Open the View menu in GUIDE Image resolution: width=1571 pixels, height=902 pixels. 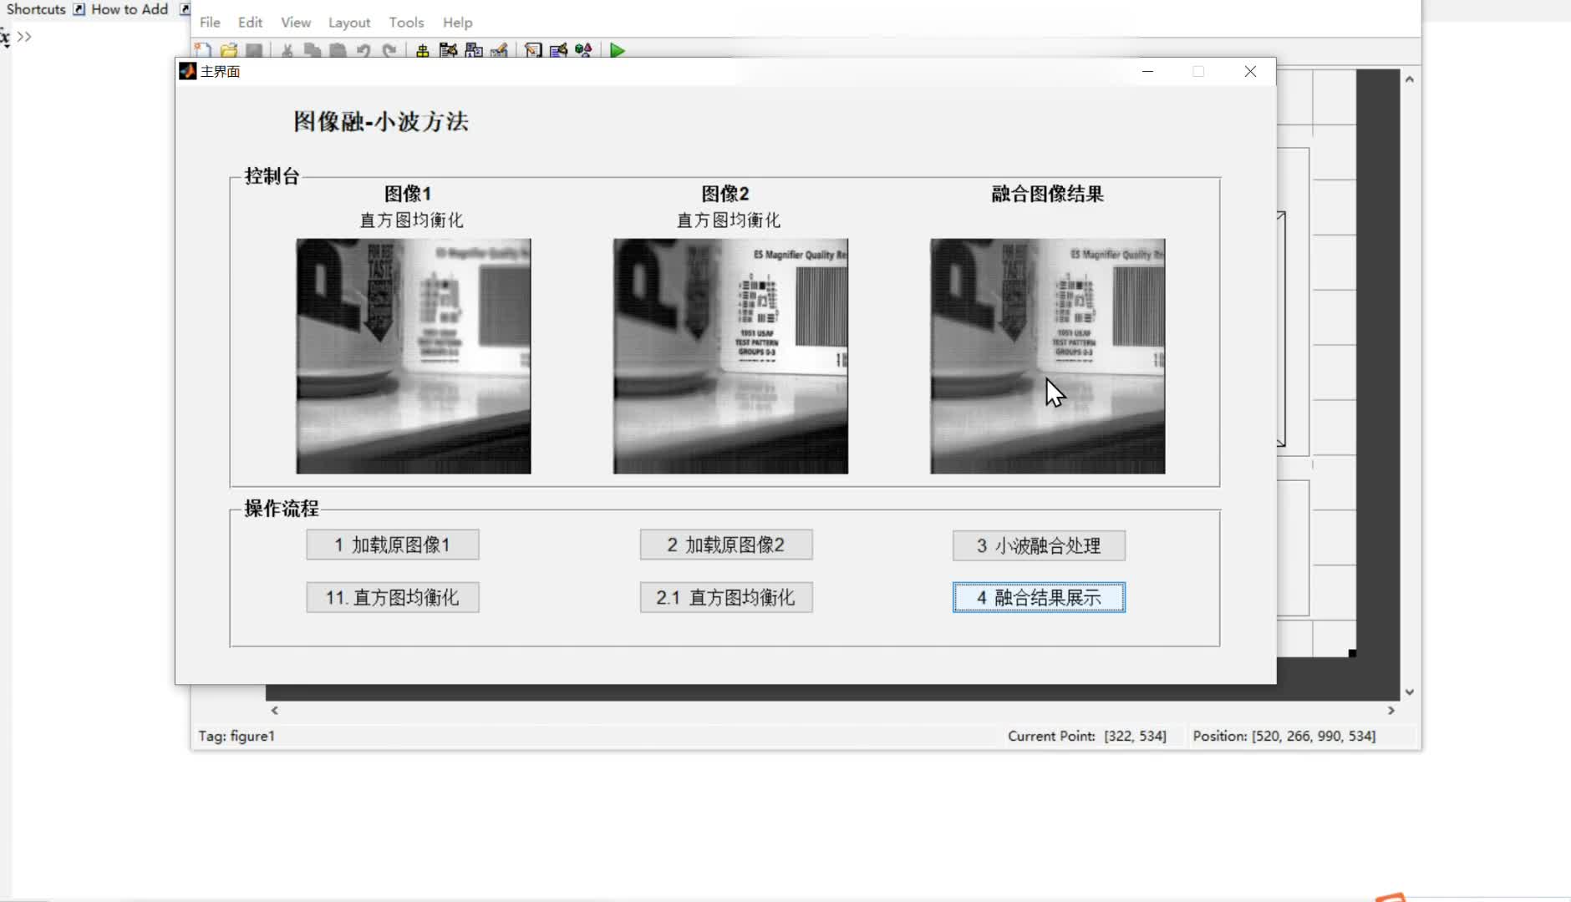296,23
